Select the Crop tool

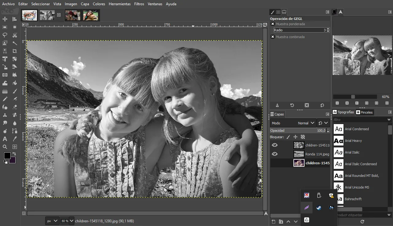click(x=15, y=51)
